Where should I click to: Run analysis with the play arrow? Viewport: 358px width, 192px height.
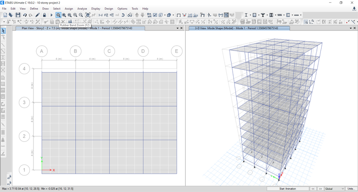51,15
